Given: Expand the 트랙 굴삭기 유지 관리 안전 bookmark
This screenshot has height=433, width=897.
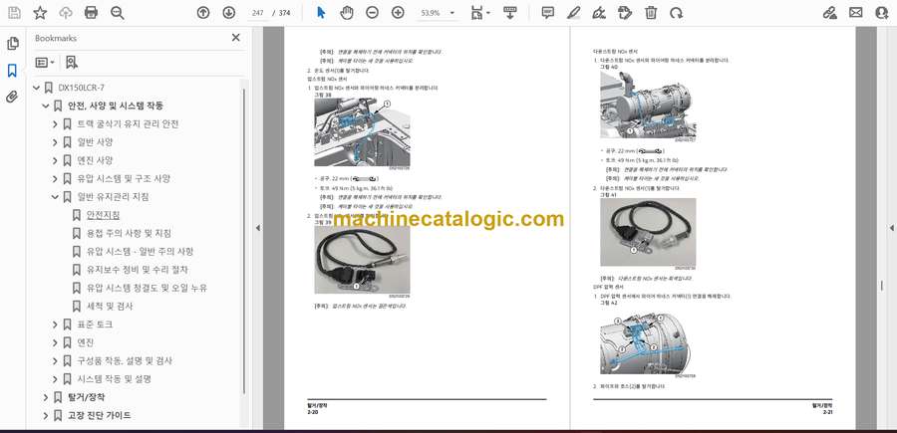Looking at the screenshot, I should tap(55, 124).
